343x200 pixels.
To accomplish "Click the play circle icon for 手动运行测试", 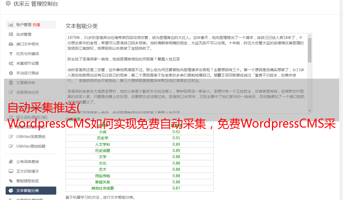I will point(11,73).
